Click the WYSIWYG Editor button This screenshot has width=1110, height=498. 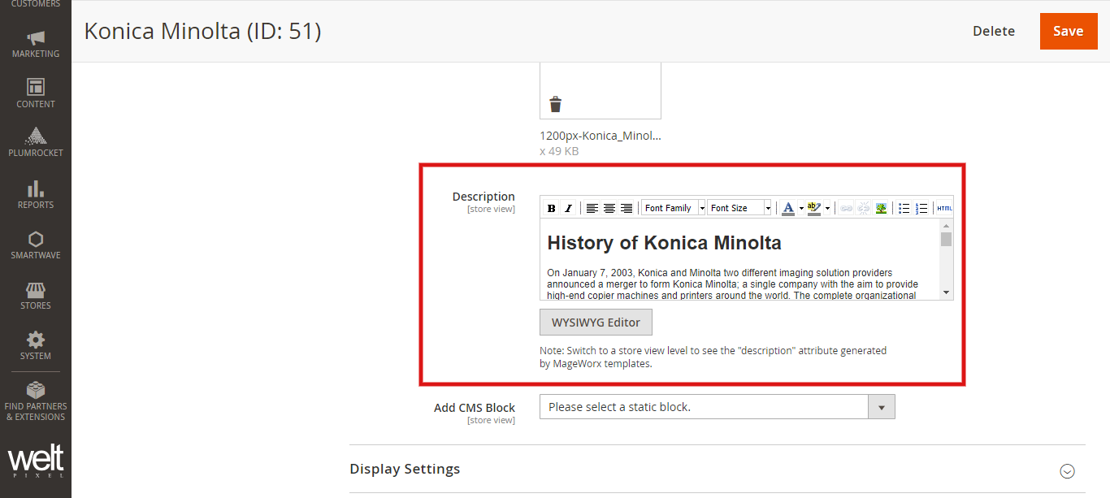click(596, 323)
